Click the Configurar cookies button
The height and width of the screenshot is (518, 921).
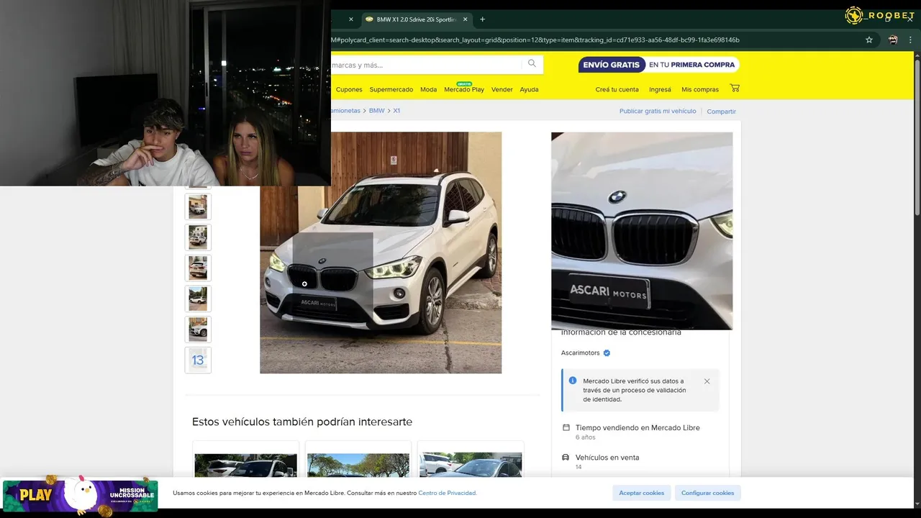708,493
